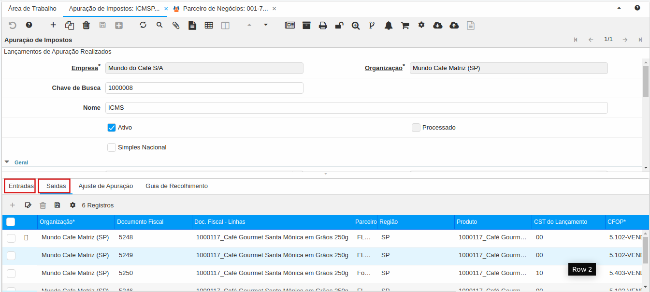
Task: Click the printer icon
Action: tap(323, 25)
